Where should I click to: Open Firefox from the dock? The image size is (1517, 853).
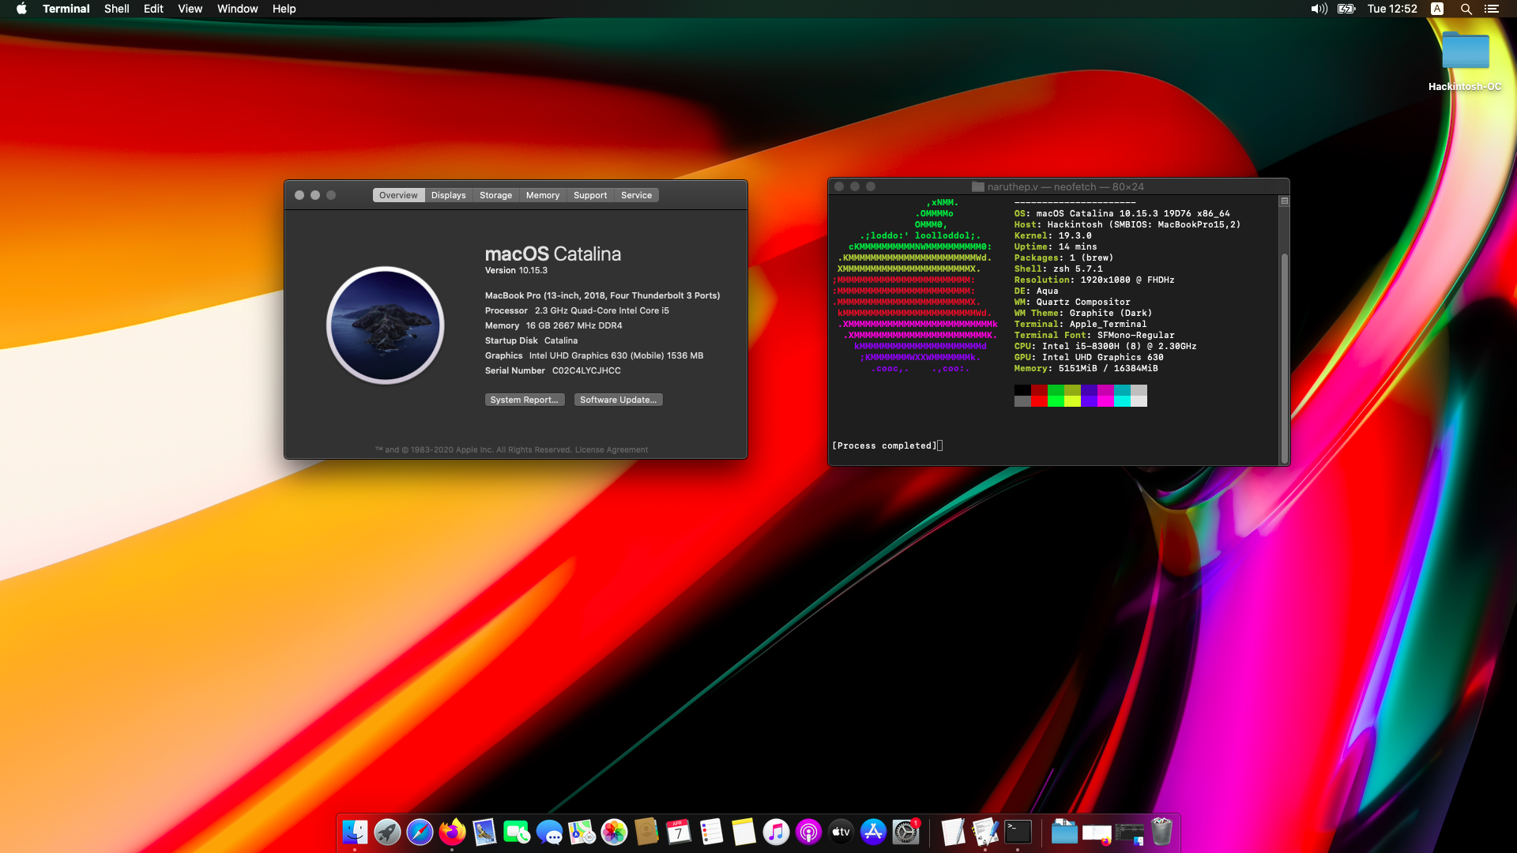(x=452, y=832)
